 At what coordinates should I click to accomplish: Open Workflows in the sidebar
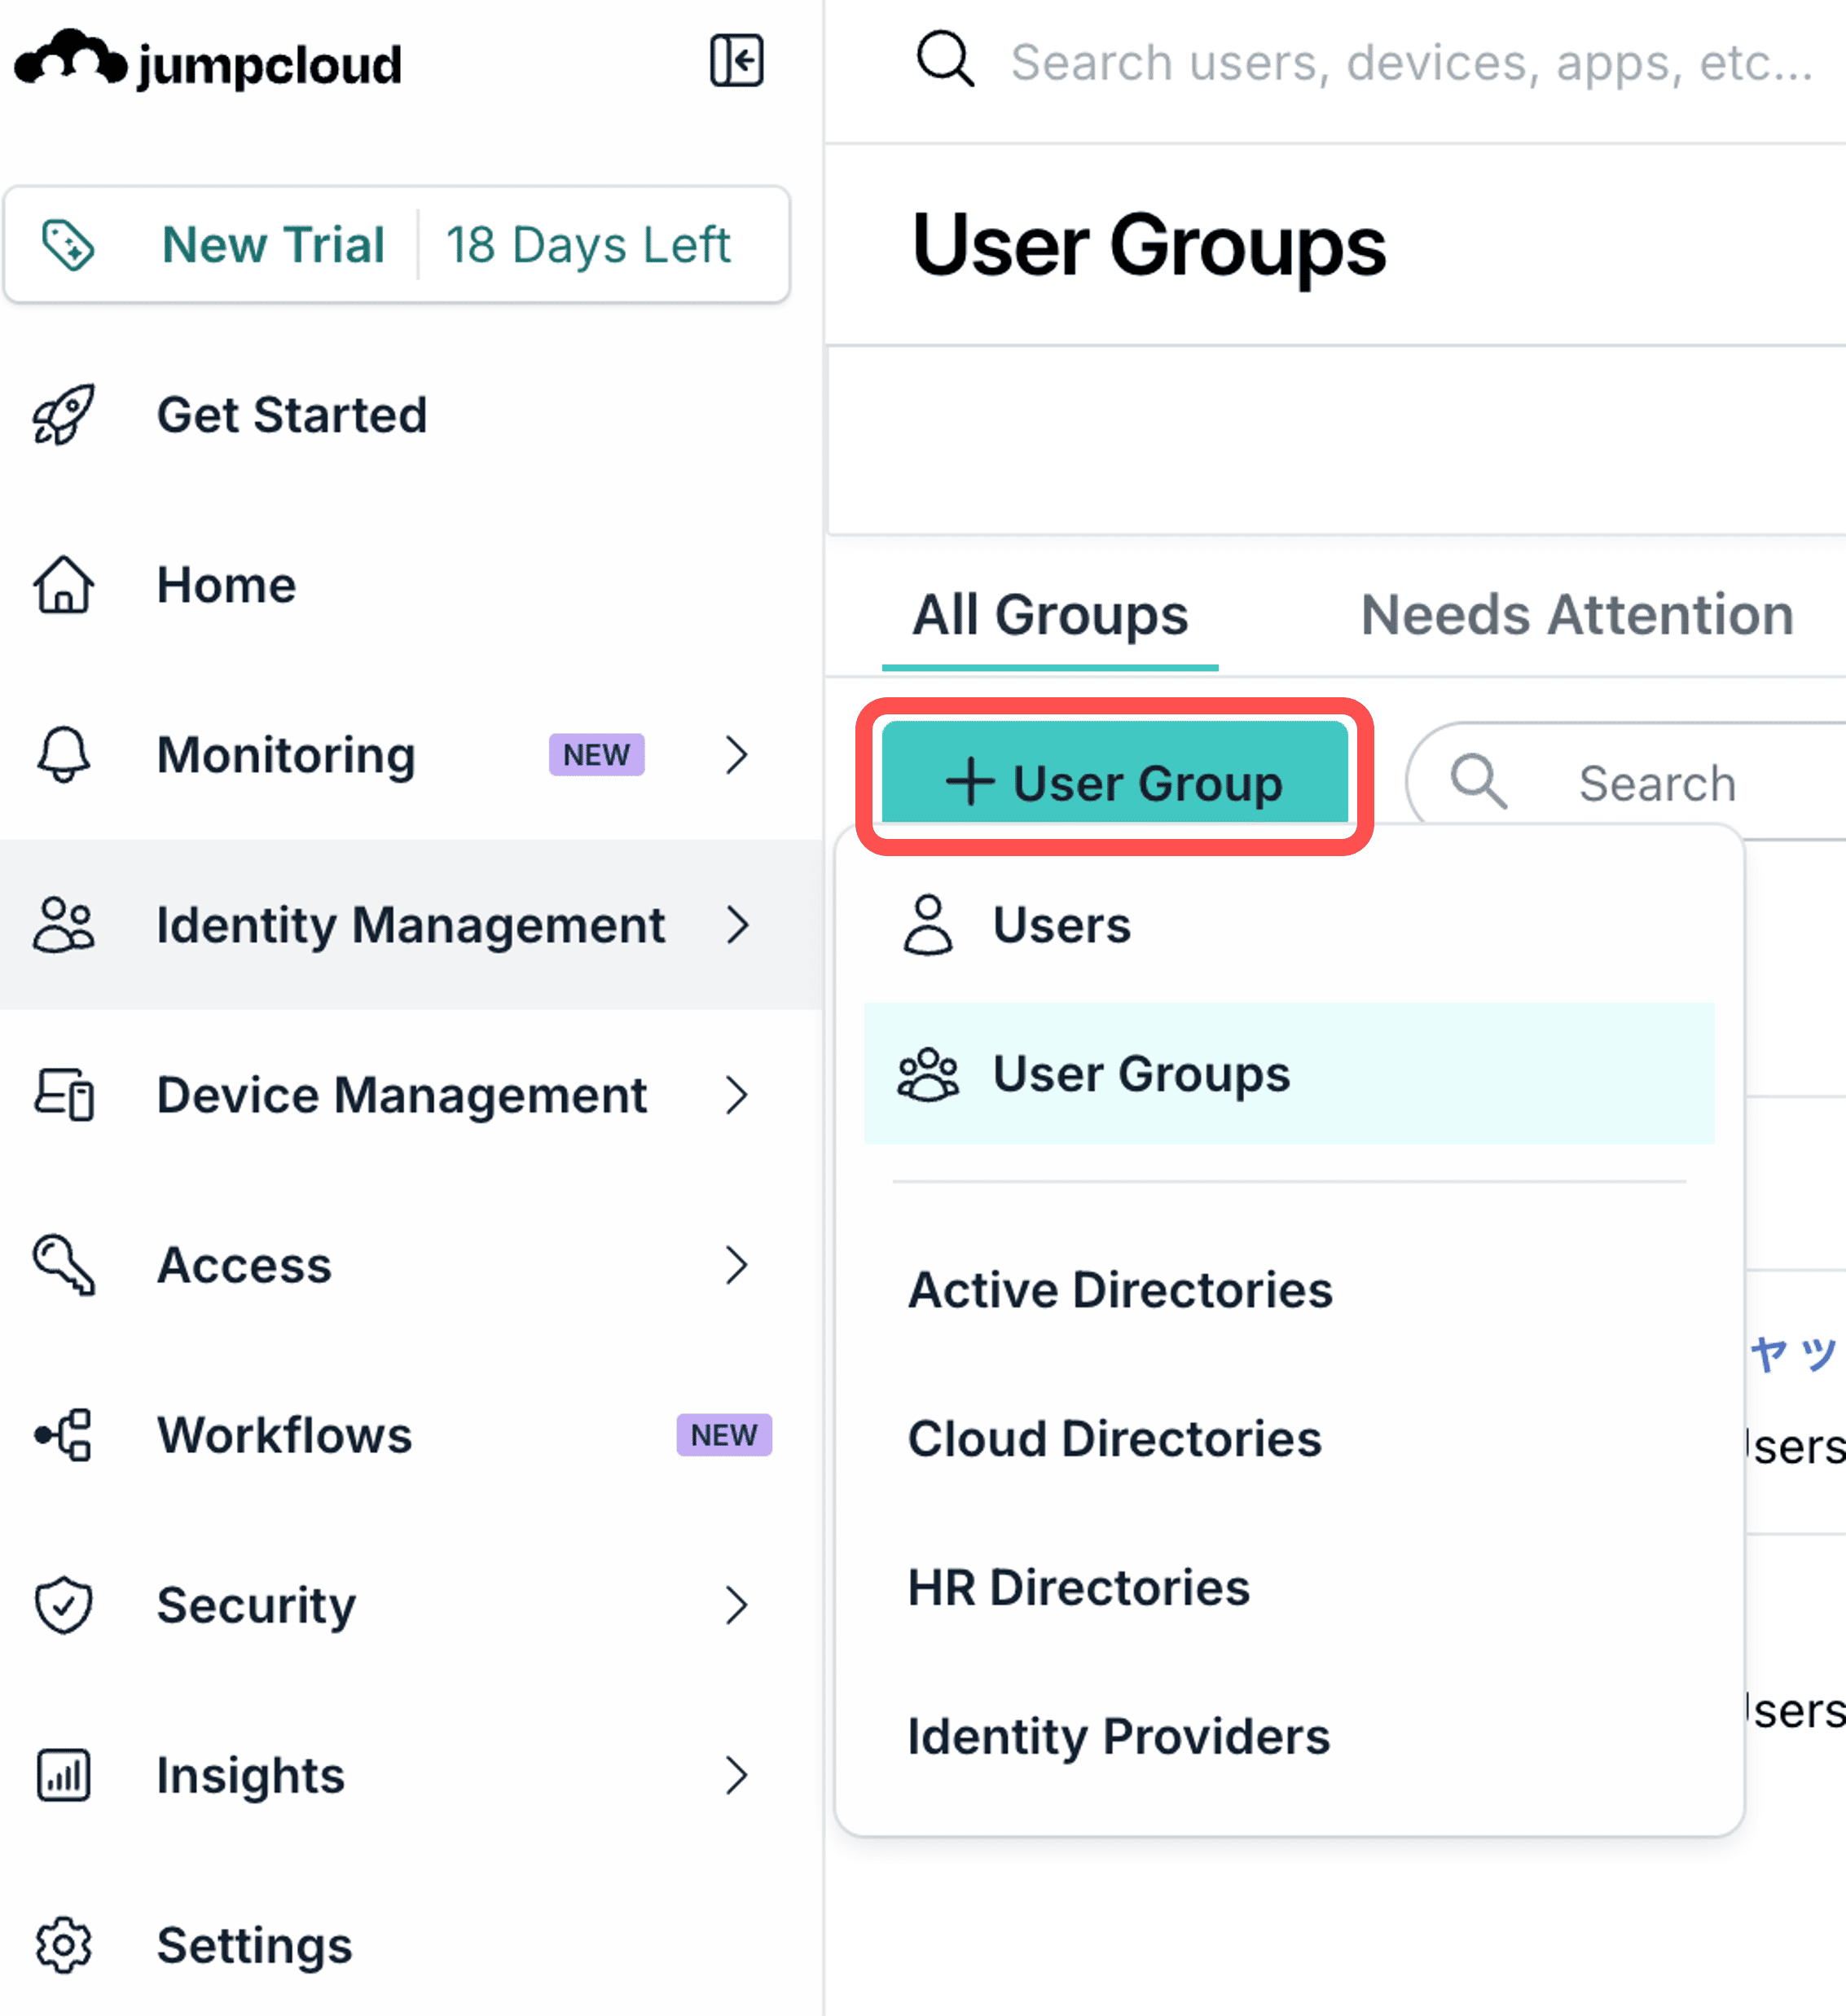[x=285, y=1435]
